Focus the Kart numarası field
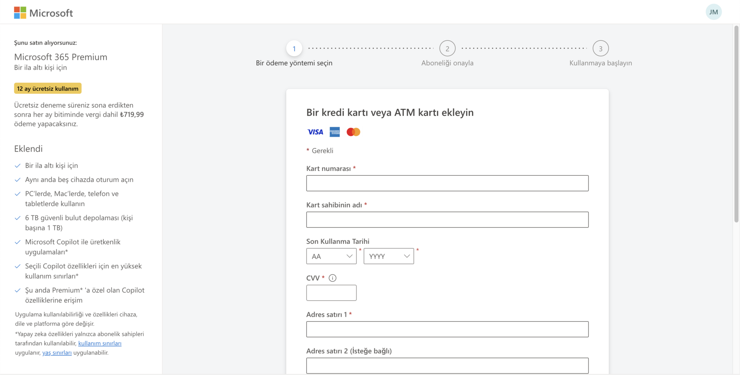 coord(447,183)
